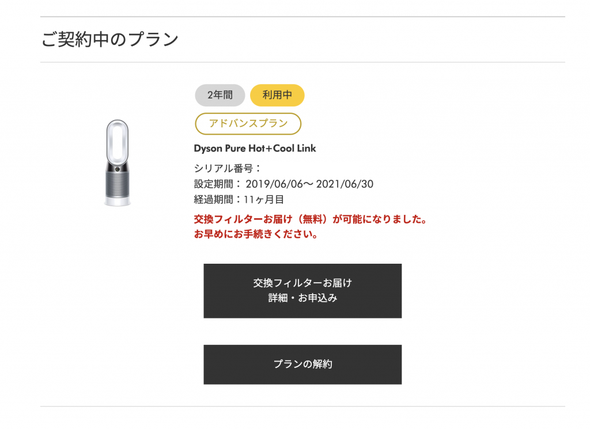590x429 pixels.
Task: Click the シリアル番号 label
Action: coord(227,169)
